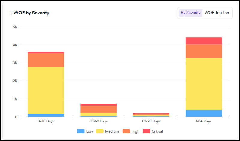Select the orange High segment of 90+ Days bar

point(204,51)
